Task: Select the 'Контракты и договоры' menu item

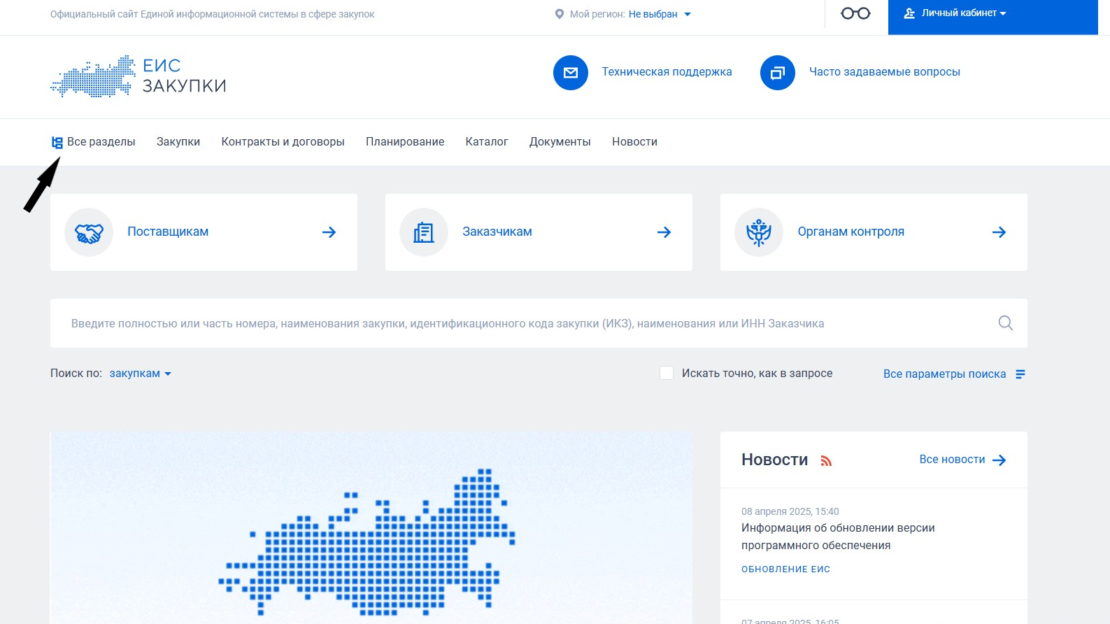Action: coord(283,142)
